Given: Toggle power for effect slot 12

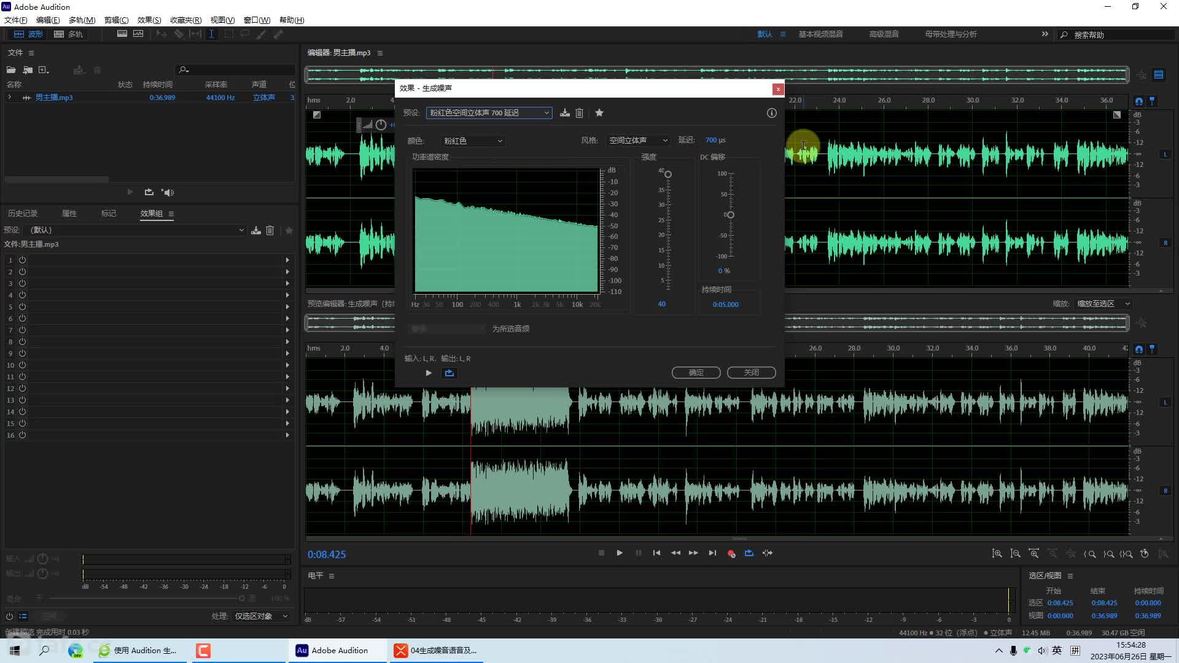Looking at the screenshot, I should (x=22, y=389).
